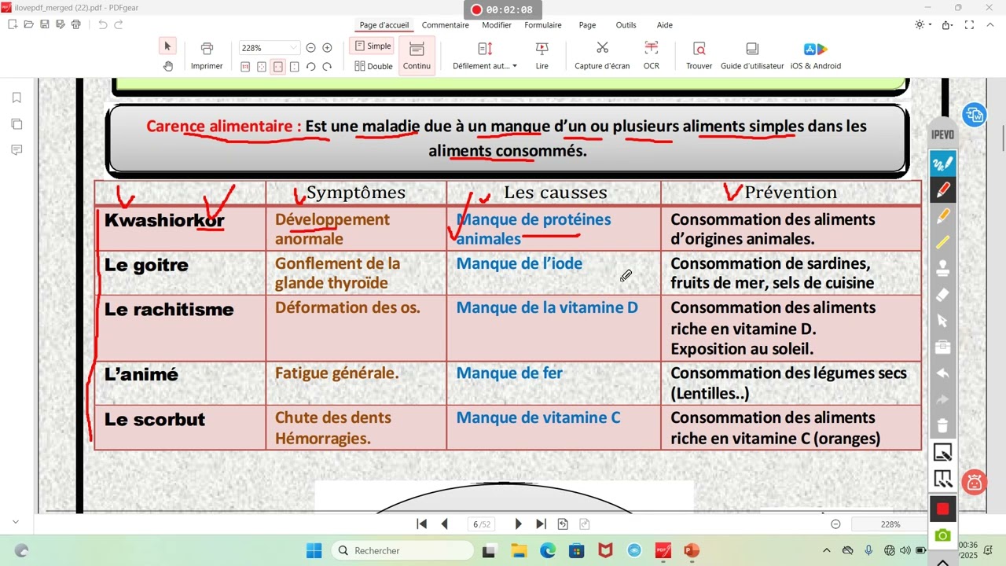Toggle fit height view mode
Viewport: 1006px width, 566px height.
click(x=294, y=67)
